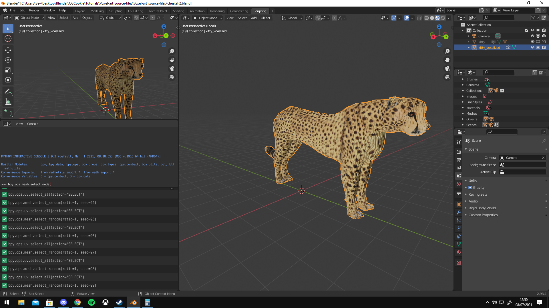
Task: Open the Material properties tab
Action: click(459, 252)
